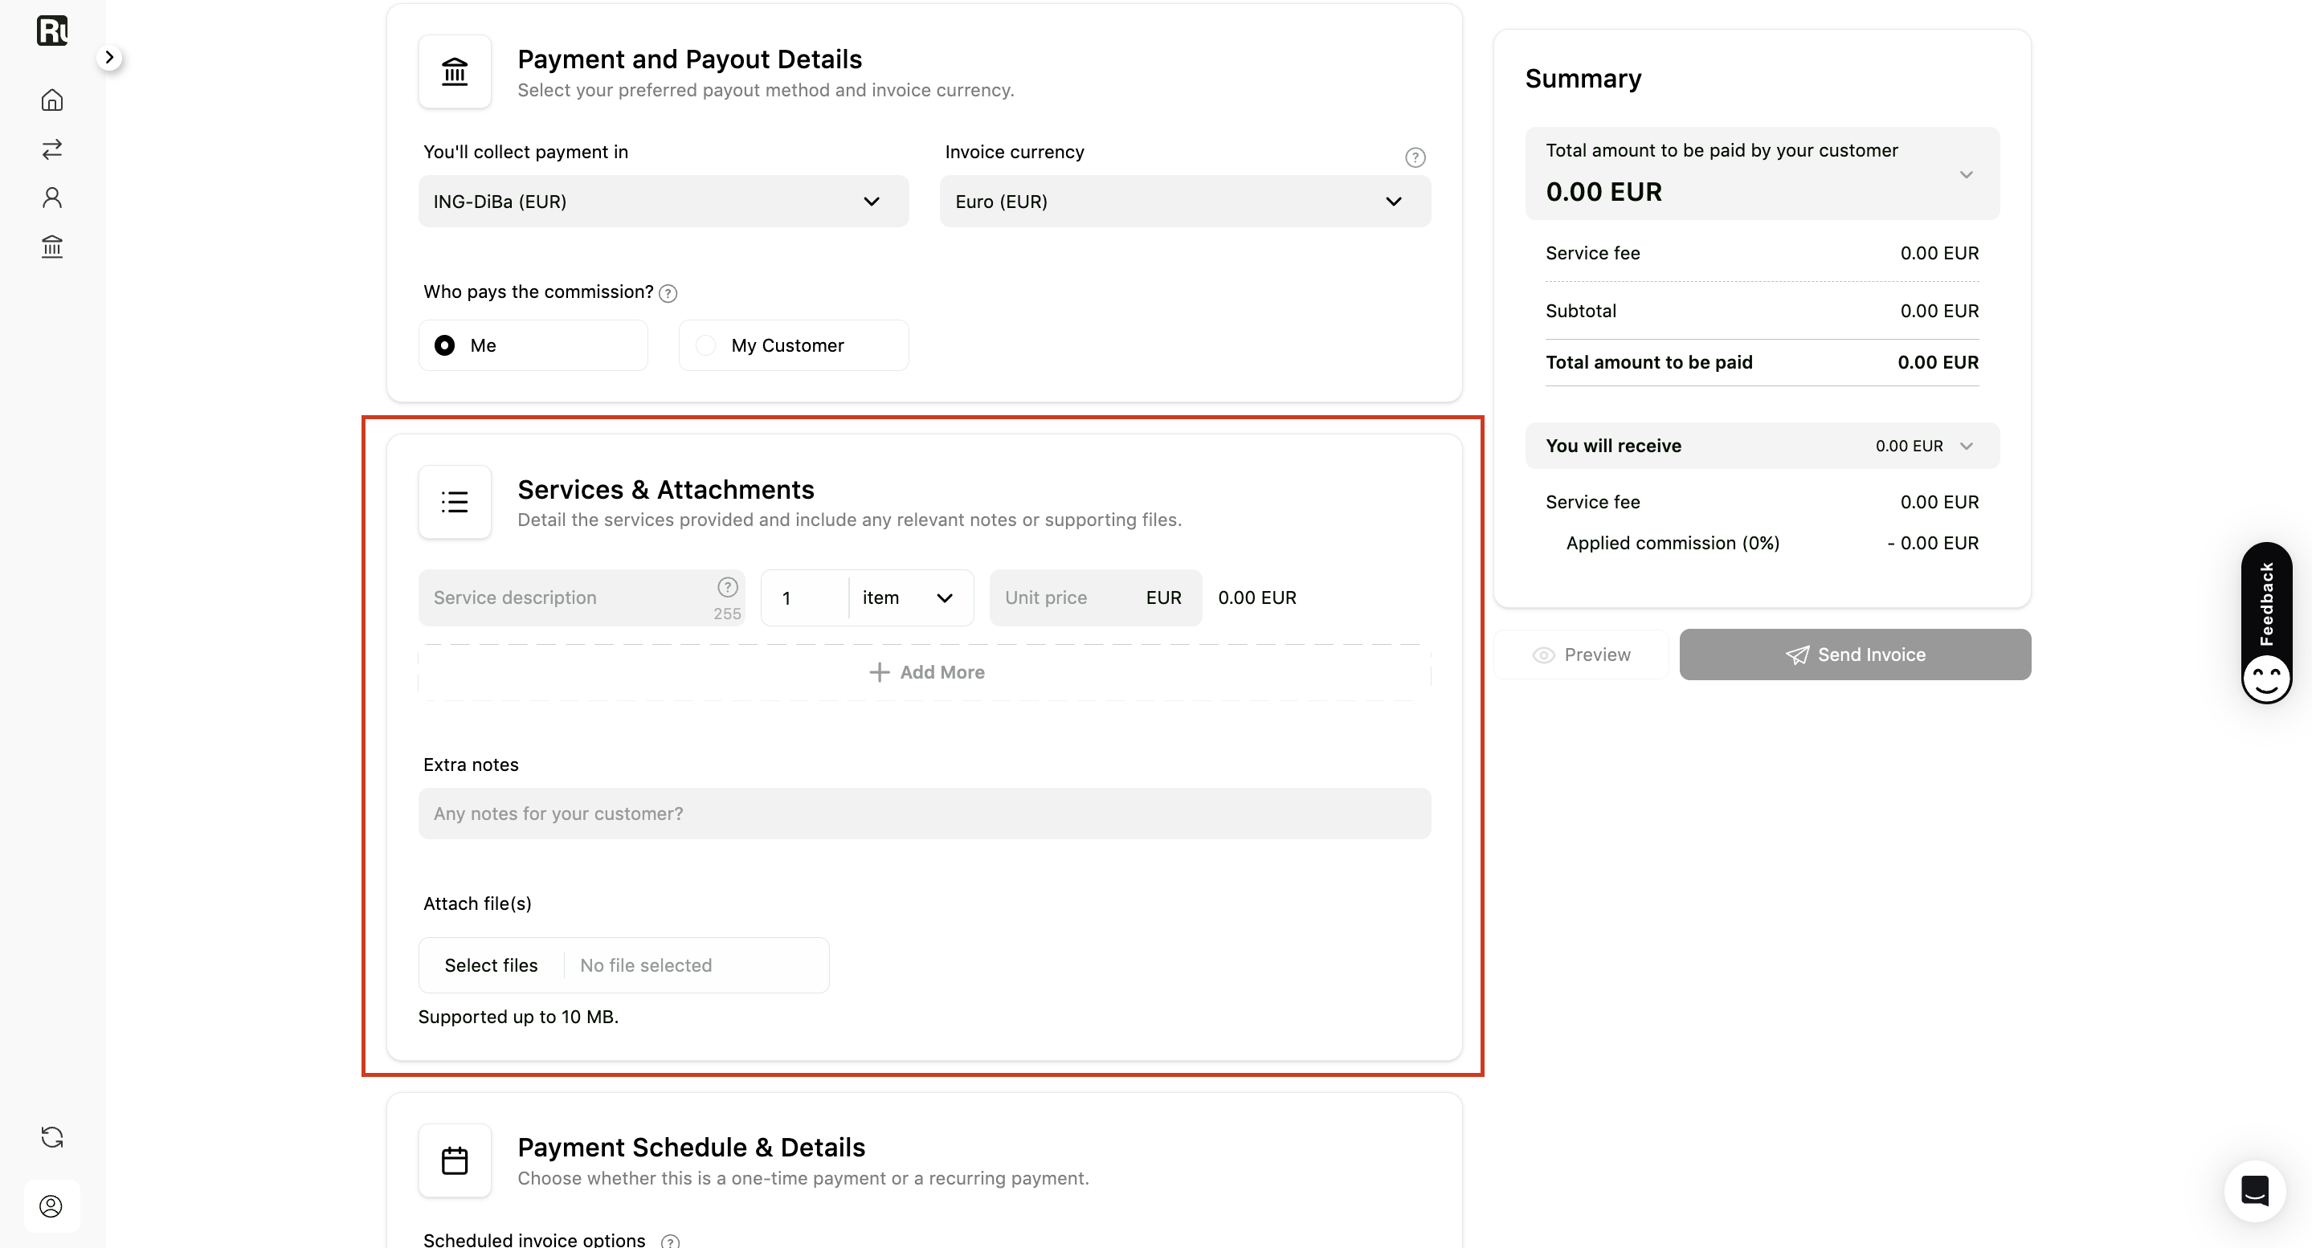Select the Me commission option
Image resolution: width=2312 pixels, height=1248 pixels.
coord(533,345)
